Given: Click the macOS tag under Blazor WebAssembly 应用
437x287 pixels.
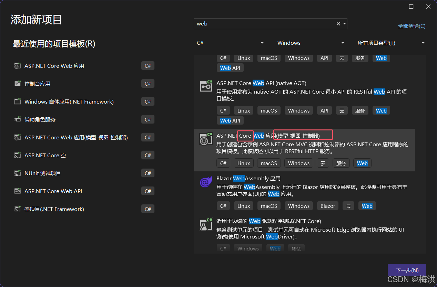Looking at the screenshot, I should 269,206.
